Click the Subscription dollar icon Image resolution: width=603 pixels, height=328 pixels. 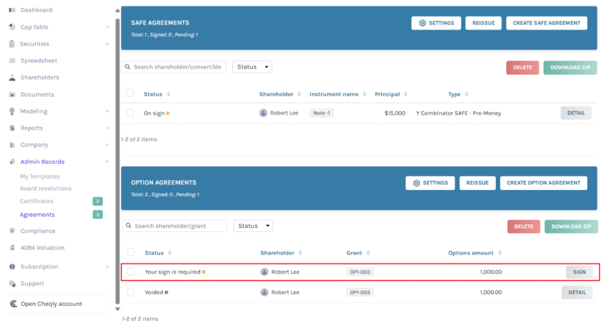coord(12,266)
